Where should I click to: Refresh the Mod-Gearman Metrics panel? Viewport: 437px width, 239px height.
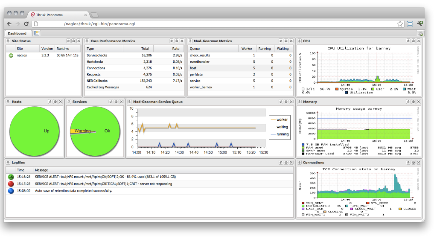[x=281, y=41]
